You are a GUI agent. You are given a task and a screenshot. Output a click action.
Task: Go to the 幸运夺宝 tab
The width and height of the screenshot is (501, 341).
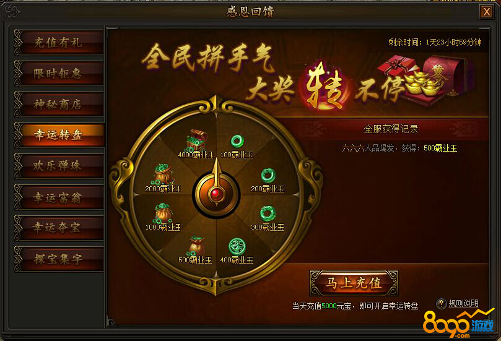click(x=59, y=228)
